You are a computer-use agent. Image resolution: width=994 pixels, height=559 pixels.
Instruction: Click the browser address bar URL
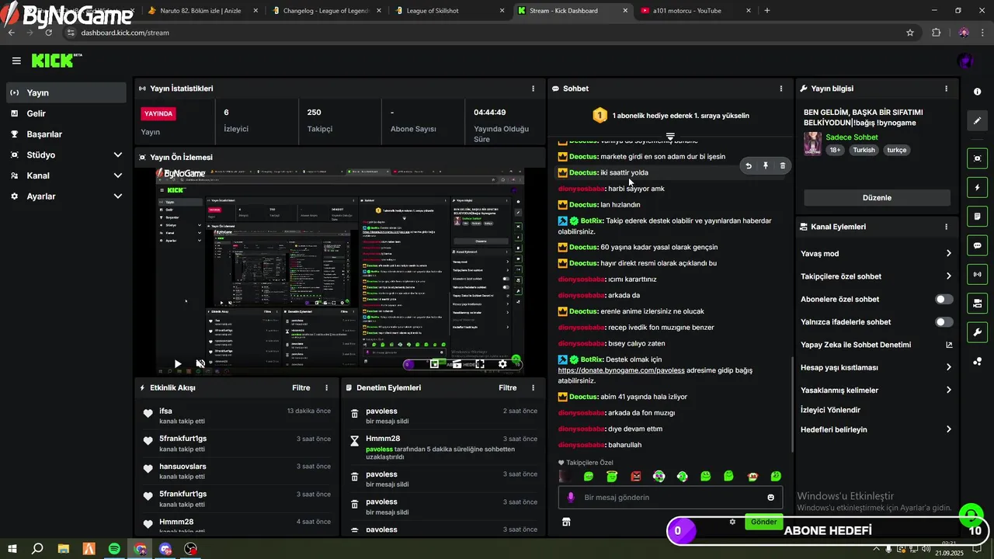coord(125,33)
